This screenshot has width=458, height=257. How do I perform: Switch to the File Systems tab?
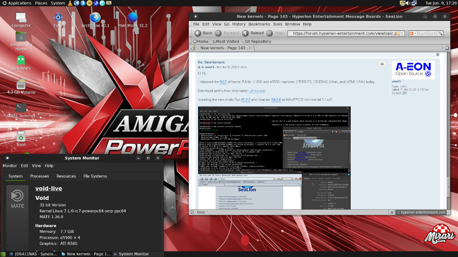(95, 176)
